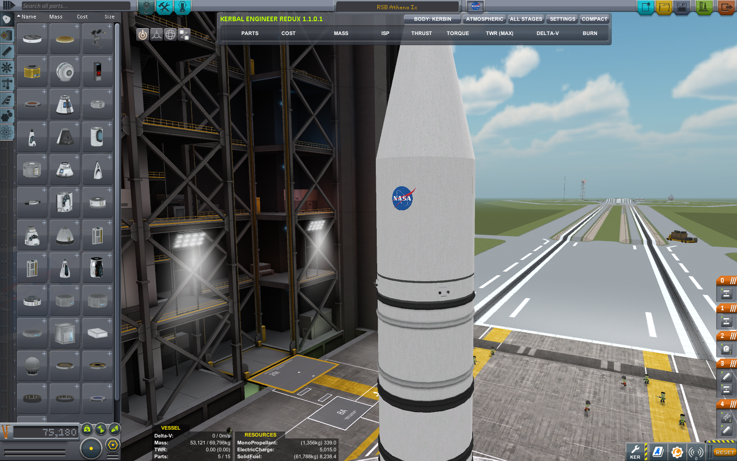Open the orange gear app in toolbar

click(677, 452)
